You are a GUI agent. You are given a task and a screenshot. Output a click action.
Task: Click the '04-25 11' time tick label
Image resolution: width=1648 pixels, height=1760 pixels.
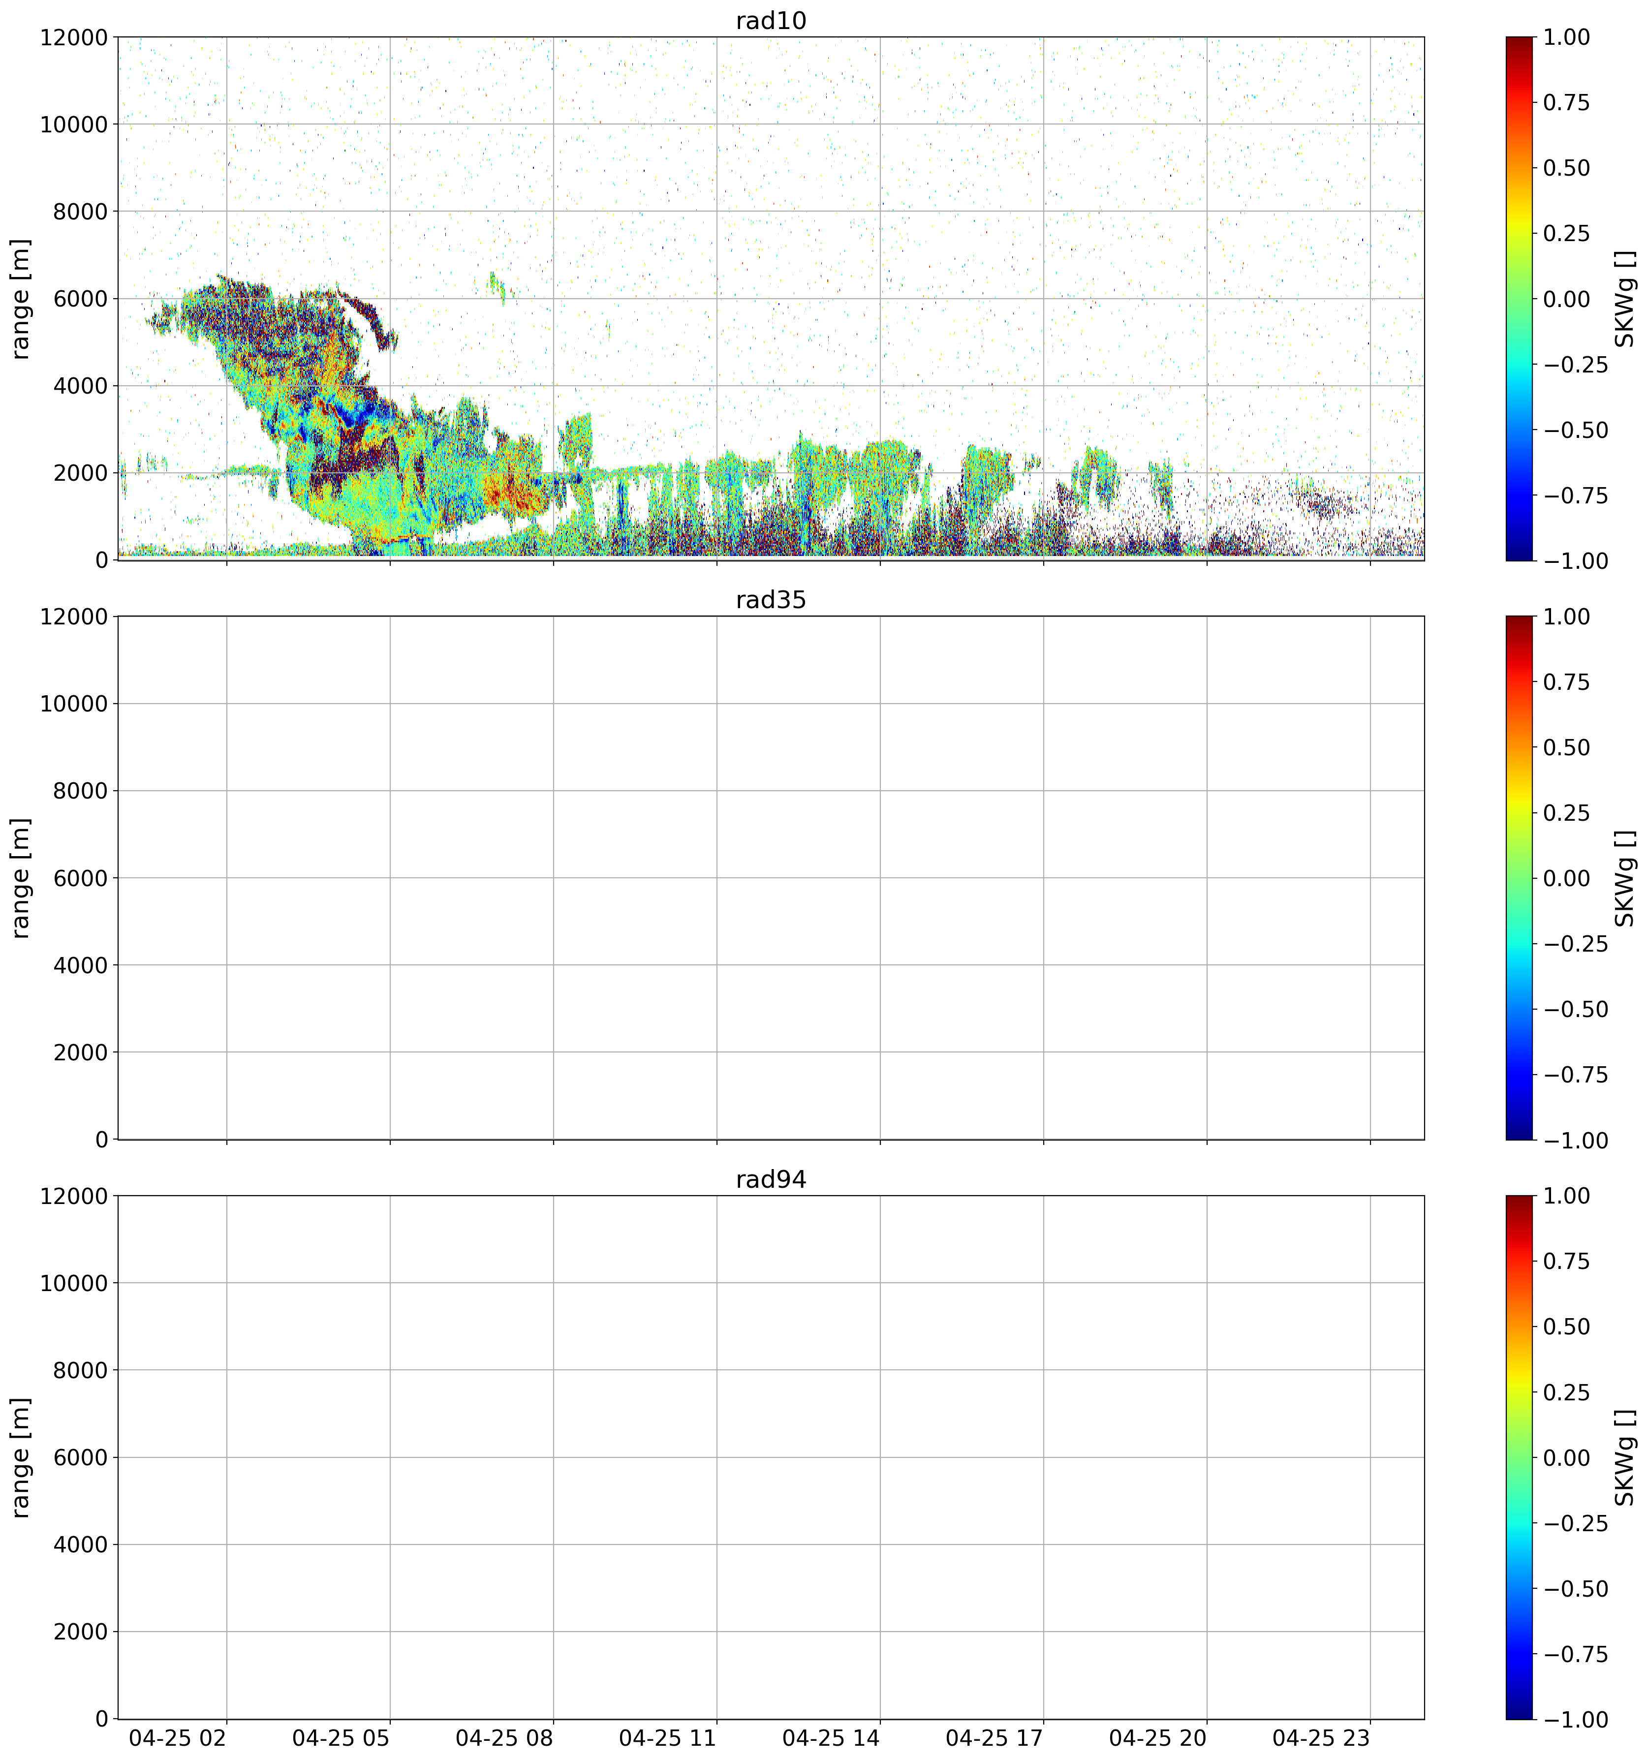point(668,1738)
